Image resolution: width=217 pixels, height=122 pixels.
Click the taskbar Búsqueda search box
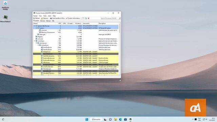pyautogui.click(x=96, y=119)
